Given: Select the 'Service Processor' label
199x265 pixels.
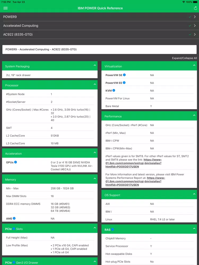Looking at the screenshot, I should (x=117, y=246).
